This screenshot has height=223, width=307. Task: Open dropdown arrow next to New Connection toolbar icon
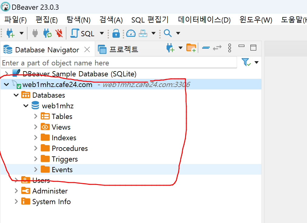coord(22,33)
